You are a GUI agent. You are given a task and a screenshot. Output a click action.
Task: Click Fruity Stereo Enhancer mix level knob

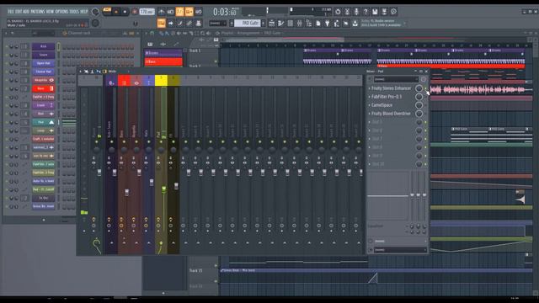click(x=419, y=88)
